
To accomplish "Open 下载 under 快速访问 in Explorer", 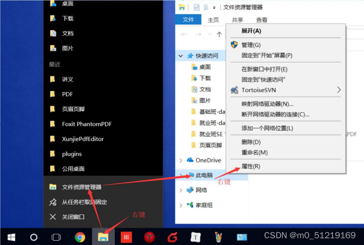I will coord(205,78).
